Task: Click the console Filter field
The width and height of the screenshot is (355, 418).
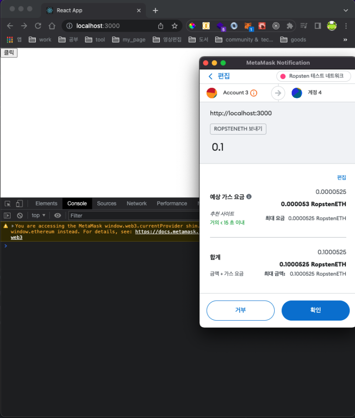Action: click(134, 215)
